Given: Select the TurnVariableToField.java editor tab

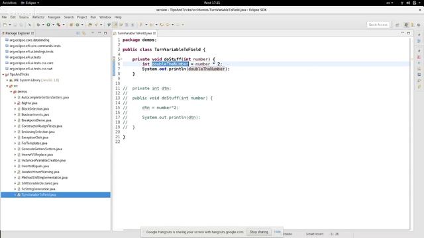Looking at the screenshot, I should [x=134, y=33].
